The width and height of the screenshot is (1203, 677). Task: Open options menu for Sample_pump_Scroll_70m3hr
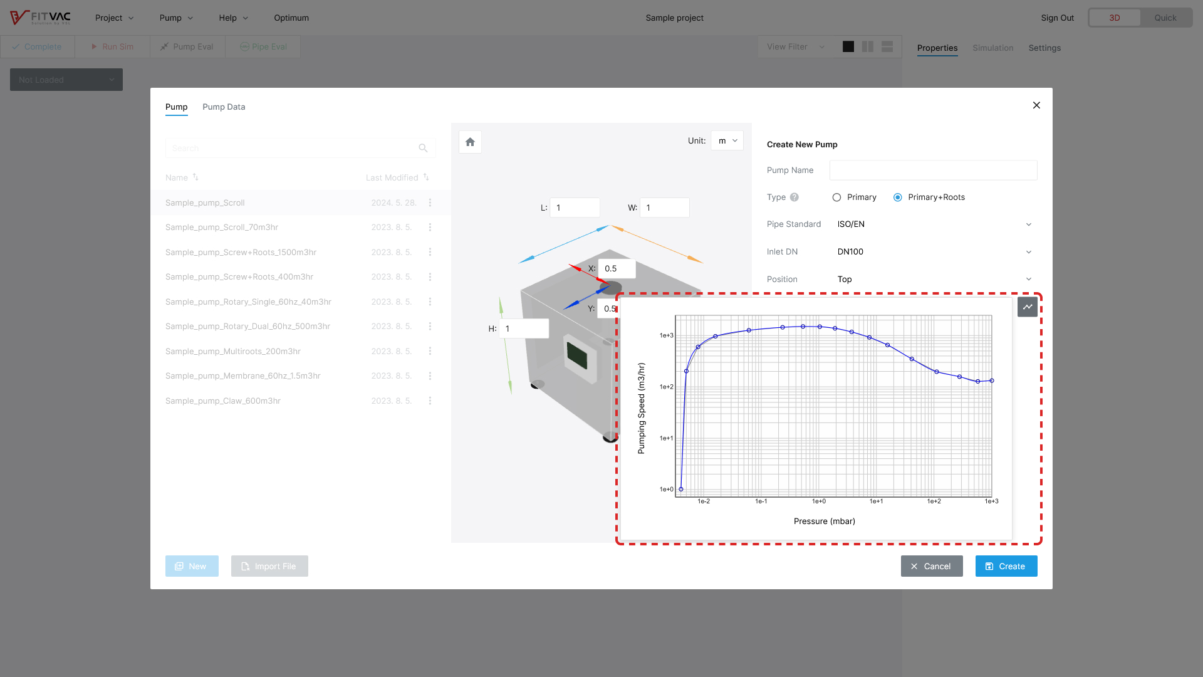click(x=430, y=227)
